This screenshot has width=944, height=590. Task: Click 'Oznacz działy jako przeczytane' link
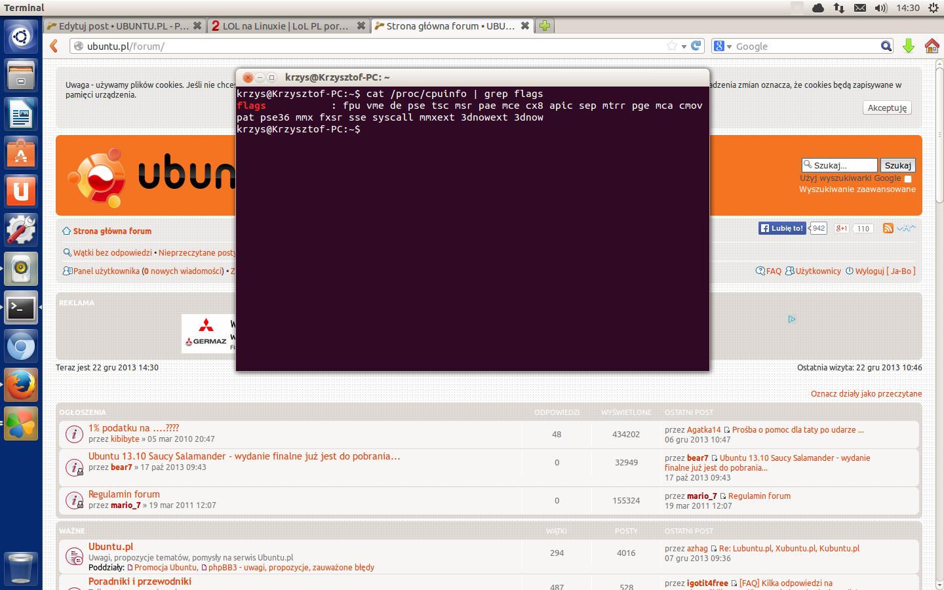(866, 394)
